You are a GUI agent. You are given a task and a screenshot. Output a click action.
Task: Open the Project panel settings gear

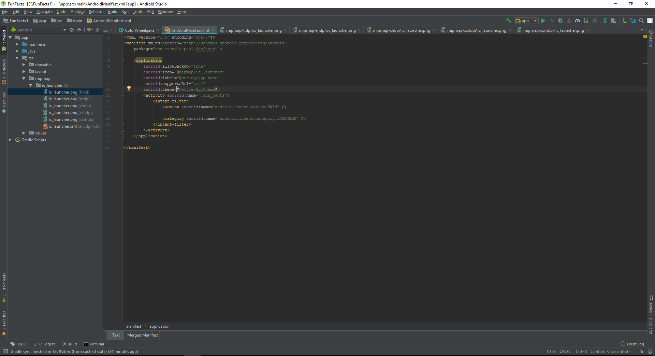point(89,30)
